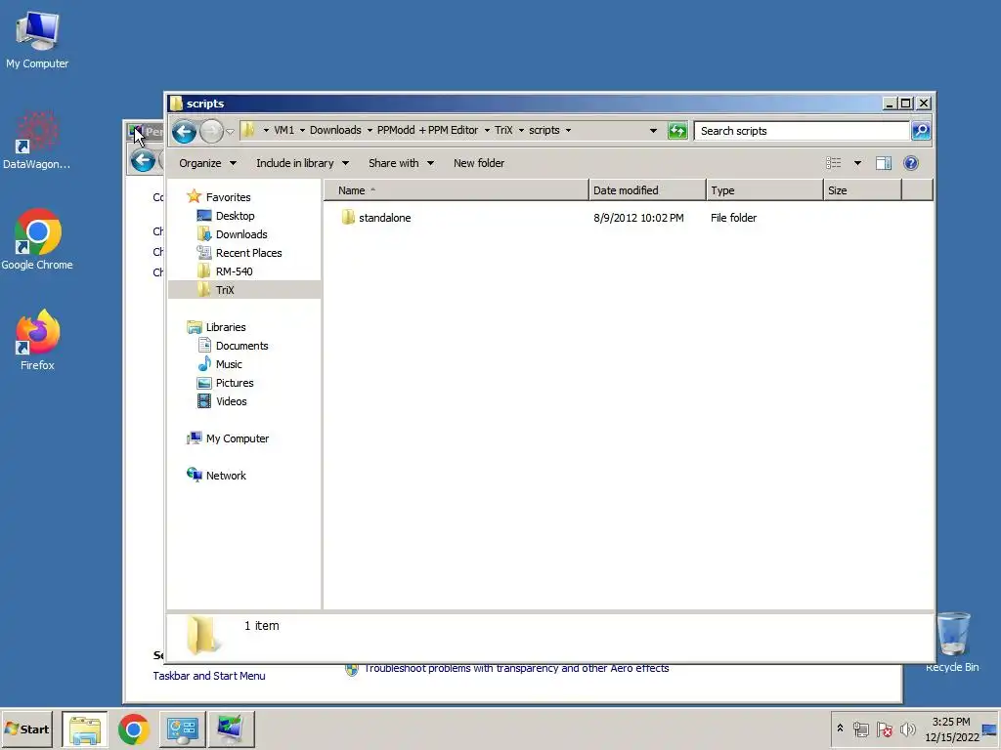Click the date 8/9/2012 10:02 PM

coord(638,218)
